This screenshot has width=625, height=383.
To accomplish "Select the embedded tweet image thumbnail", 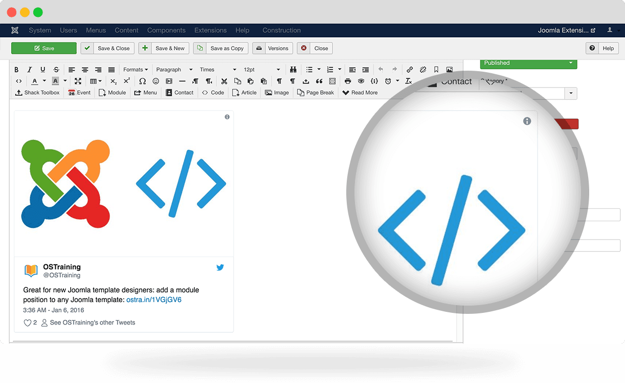I will tap(124, 184).
